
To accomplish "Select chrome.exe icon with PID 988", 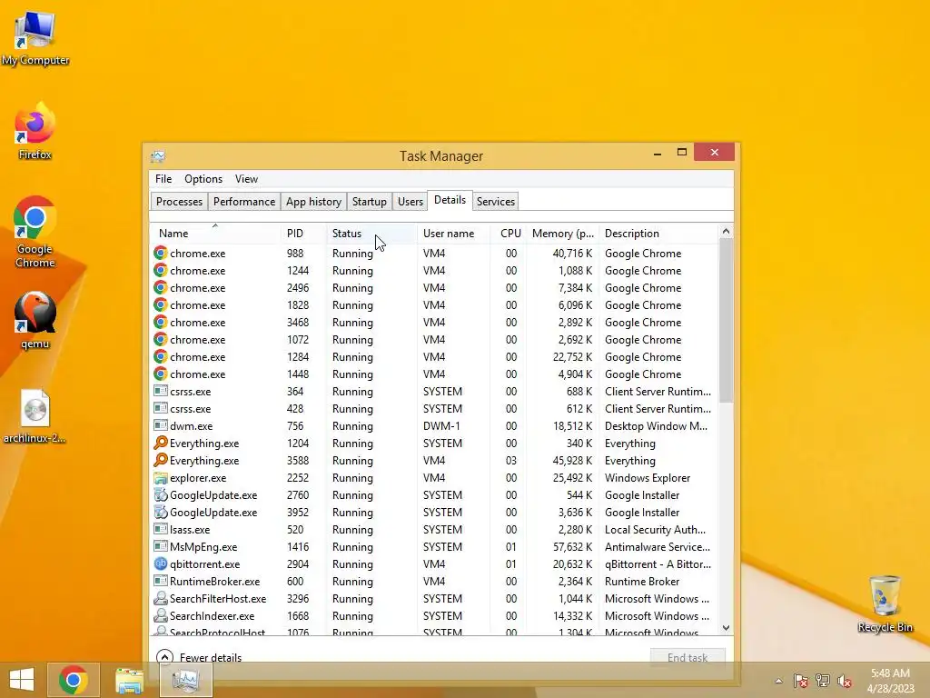I will [x=160, y=253].
